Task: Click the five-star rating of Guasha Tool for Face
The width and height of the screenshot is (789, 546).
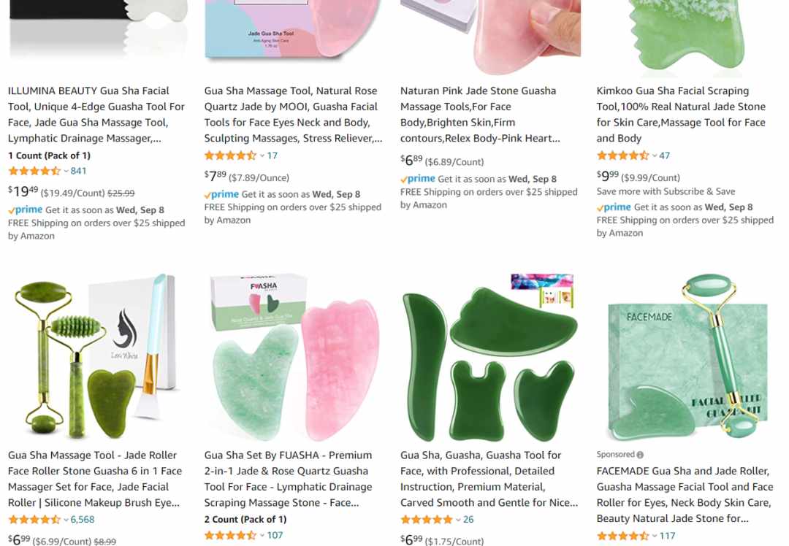Action: [427, 520]
